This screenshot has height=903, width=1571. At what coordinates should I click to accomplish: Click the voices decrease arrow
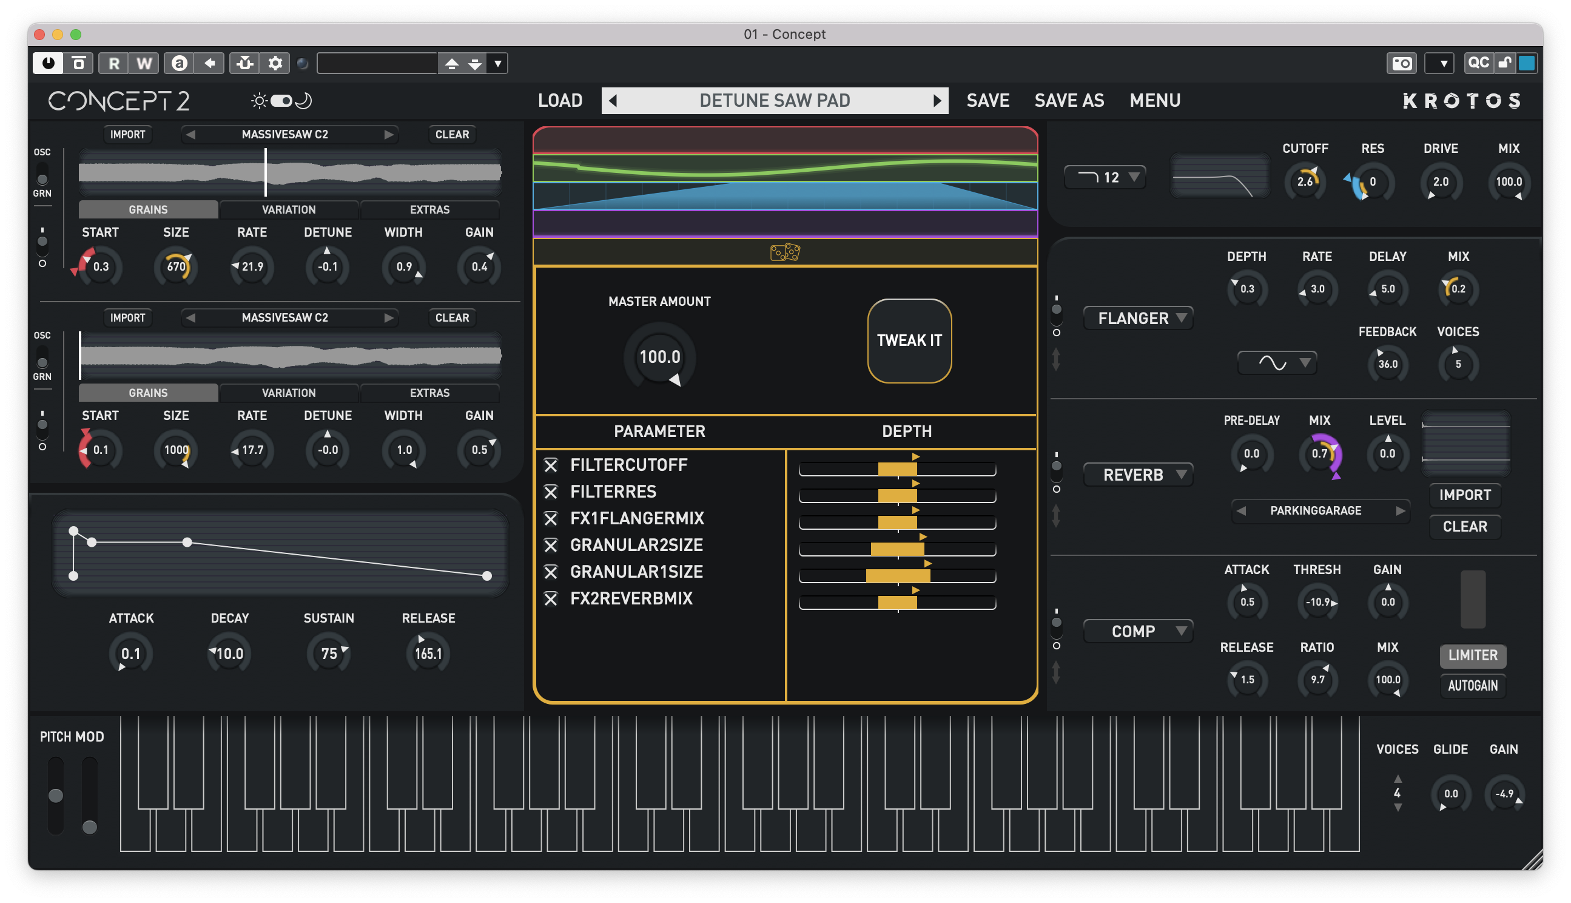click(1398, 808)
